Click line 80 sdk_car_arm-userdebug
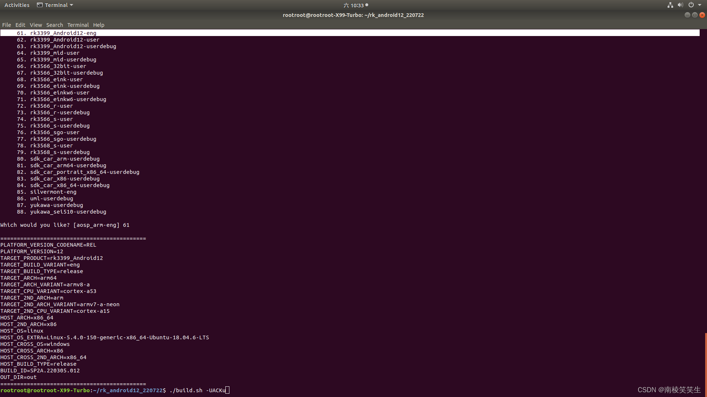Image resolution: width=707 pixels, height=397 pixels. click(x=58, y=159)
